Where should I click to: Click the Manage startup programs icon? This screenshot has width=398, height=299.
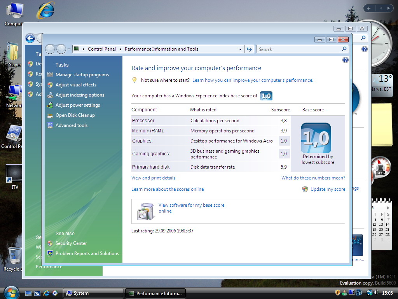(50, 75)
